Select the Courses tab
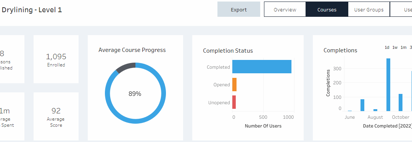 tap(327, 10)
